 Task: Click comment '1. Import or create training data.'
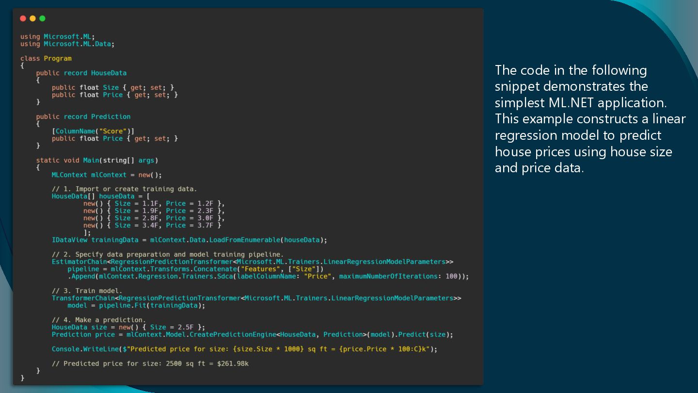[125, 189]
